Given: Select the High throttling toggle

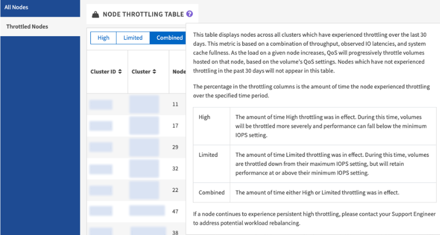Looking at the screenshot, I should [x=103, y=38].
